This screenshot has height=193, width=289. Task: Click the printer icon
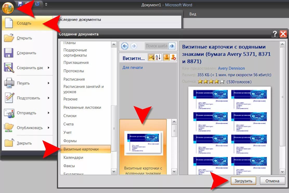coord(9,83)
